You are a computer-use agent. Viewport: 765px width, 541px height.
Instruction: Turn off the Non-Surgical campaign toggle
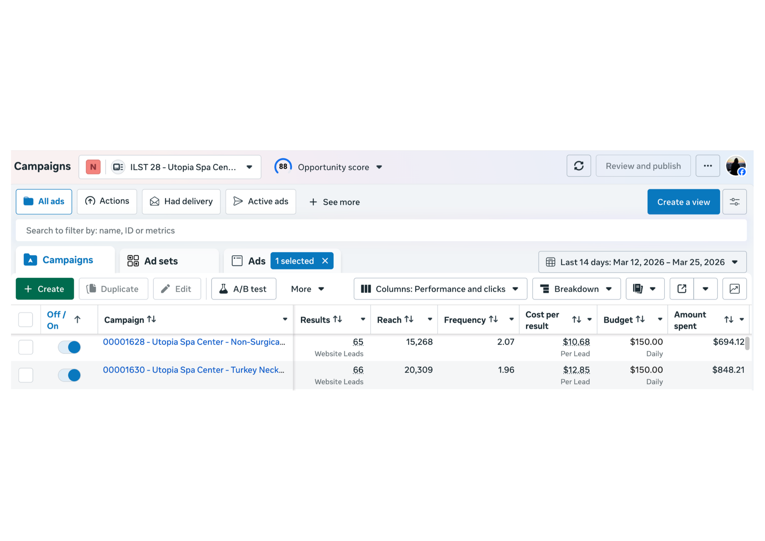click(69, 347)
